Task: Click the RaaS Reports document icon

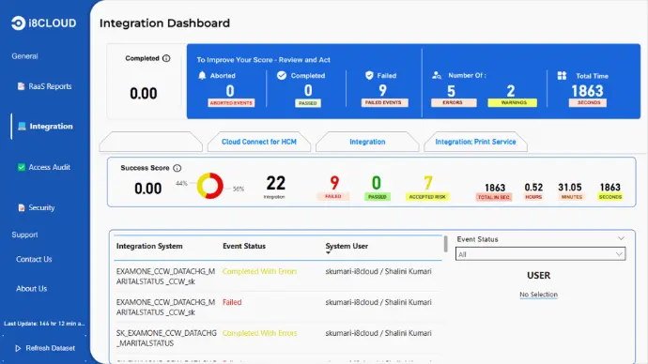Action: tap(21, 86)
